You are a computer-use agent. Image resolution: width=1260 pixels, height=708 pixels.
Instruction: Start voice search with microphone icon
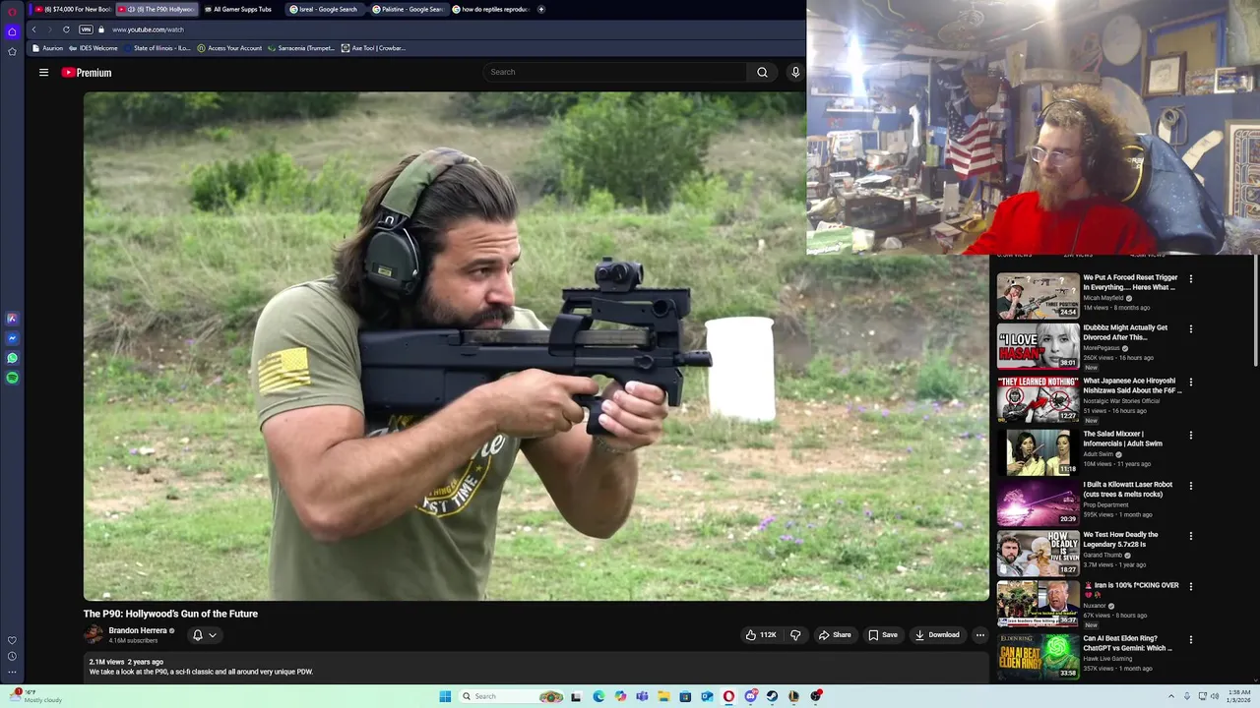coord(795,72)
